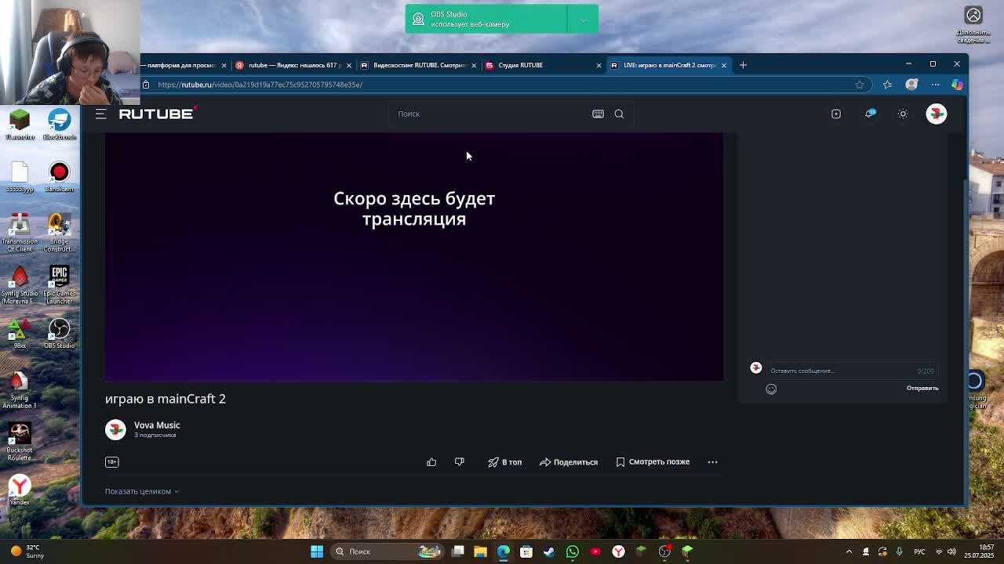
Task: Click the Vova Music channel avatar
Action: [115, 429]
